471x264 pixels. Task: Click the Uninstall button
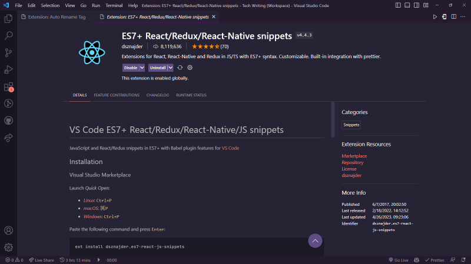(x=158, y=68)
